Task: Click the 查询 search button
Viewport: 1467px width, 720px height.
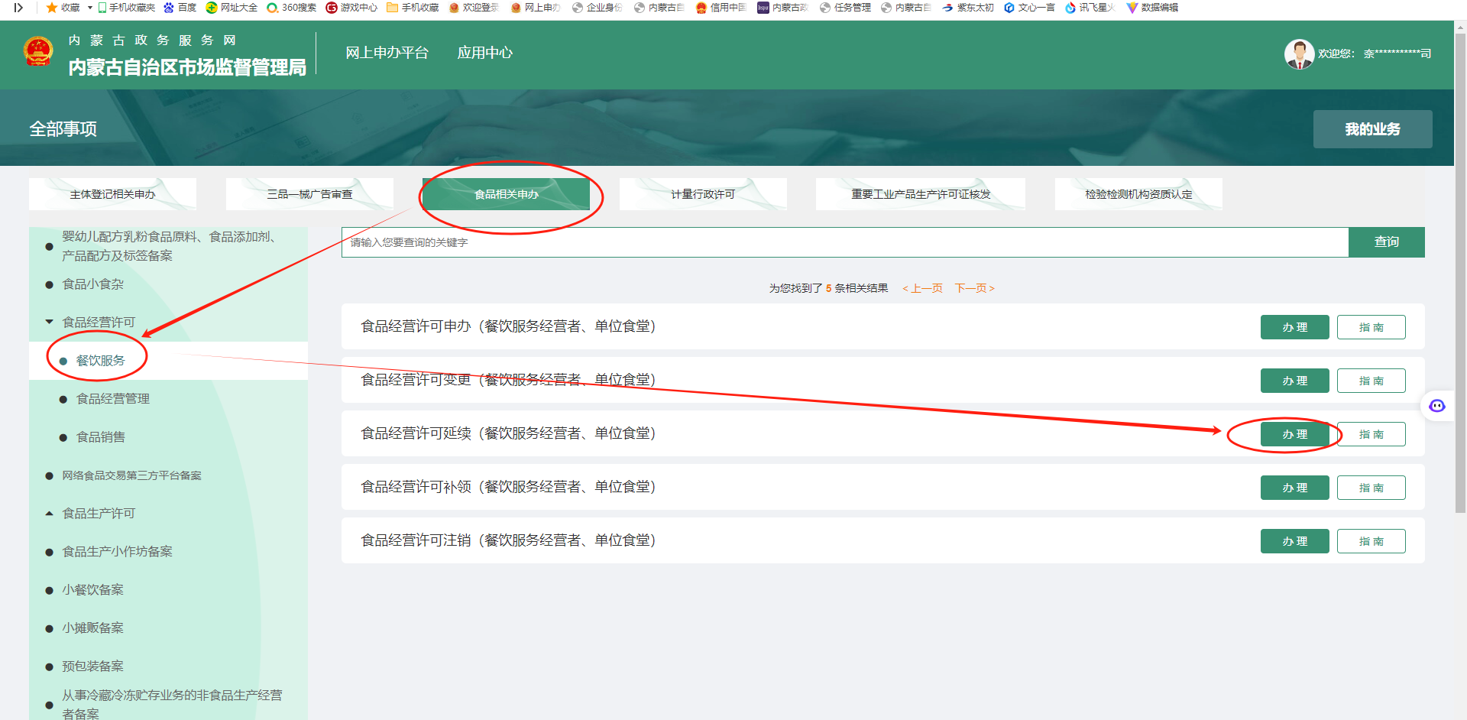Action: pyautogui.click(x=1386, y=242)
